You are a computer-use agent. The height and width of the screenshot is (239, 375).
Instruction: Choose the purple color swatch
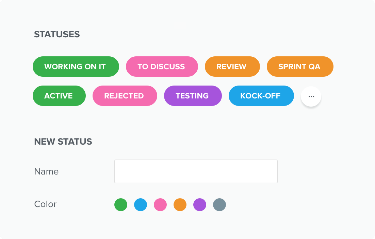click(200, 205)
